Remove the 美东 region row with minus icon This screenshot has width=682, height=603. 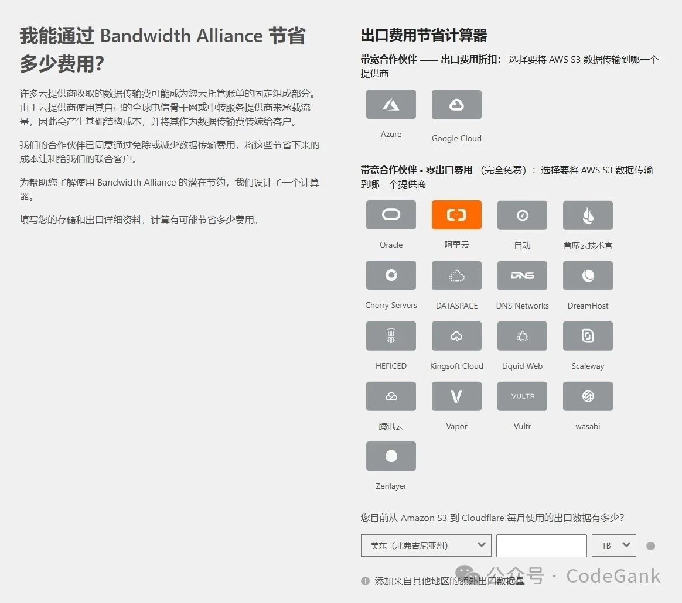(x=651, y=546)
